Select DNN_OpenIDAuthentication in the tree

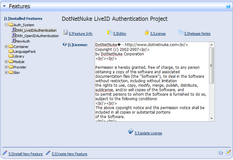click(37, 36)
